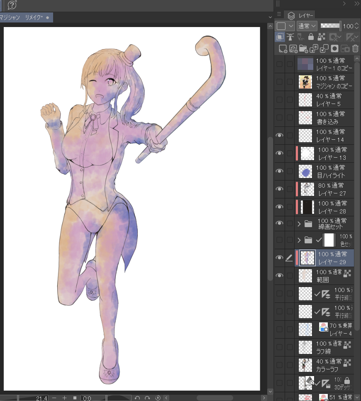
Task: Show the レイヤー 5 layer
Action: [280, 99]
